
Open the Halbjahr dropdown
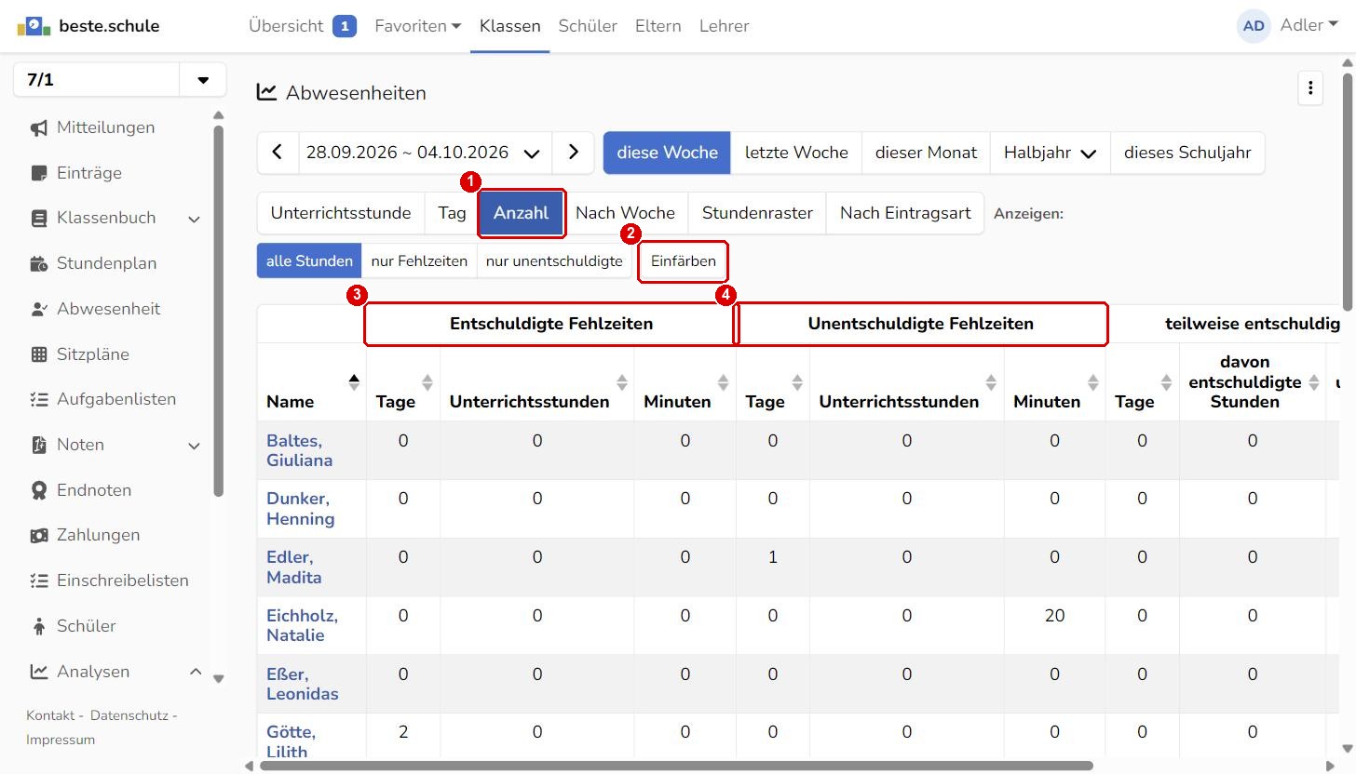[x=1050, y=153]
